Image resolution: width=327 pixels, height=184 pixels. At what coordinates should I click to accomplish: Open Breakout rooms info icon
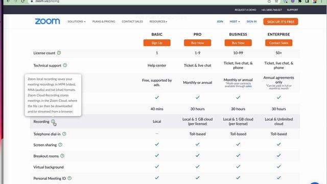coord(62,156)
